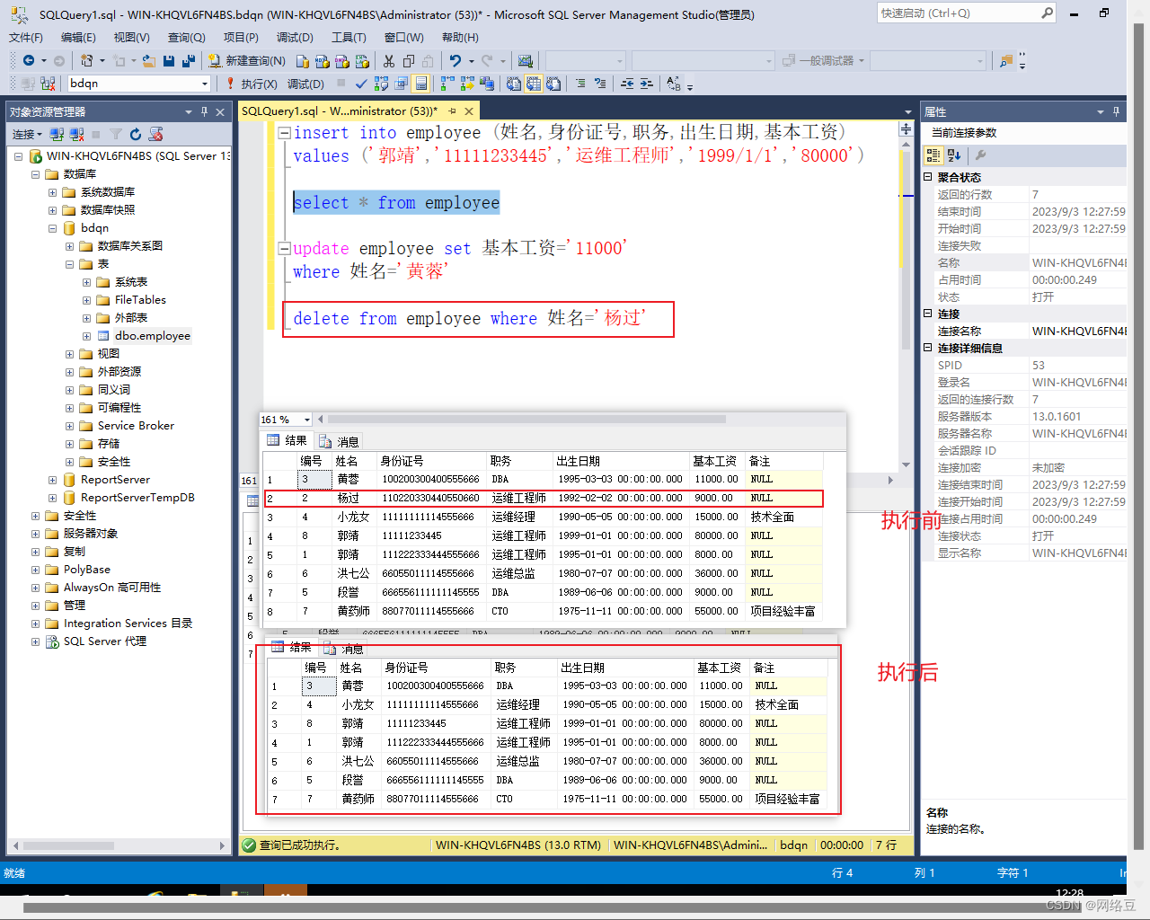Click the Undo arrow icon
Image resolution: width=1150 pixels, height=920 pixels.
455,60
